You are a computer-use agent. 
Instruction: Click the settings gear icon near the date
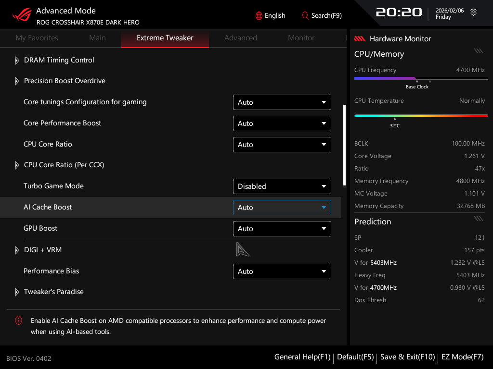pyautogui.click(x=473, y=12)
